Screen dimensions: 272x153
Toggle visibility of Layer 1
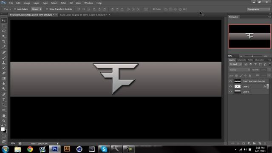(230, 92)
